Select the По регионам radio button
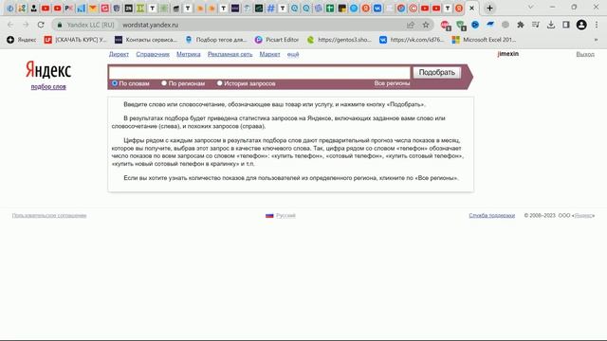Viewport: 607px width, 341px height. coord(164,83)
